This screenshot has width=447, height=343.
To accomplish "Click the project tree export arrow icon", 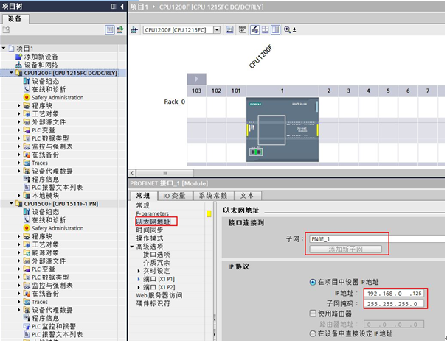I will pyautogui.click(x=120, y=30).
